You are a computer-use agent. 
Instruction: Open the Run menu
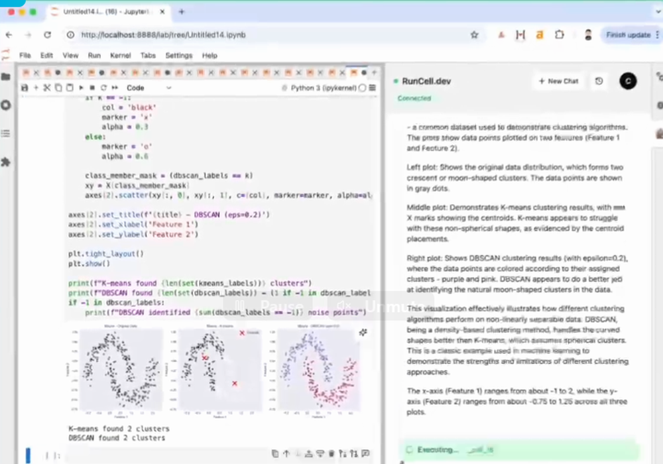[94, 56]
